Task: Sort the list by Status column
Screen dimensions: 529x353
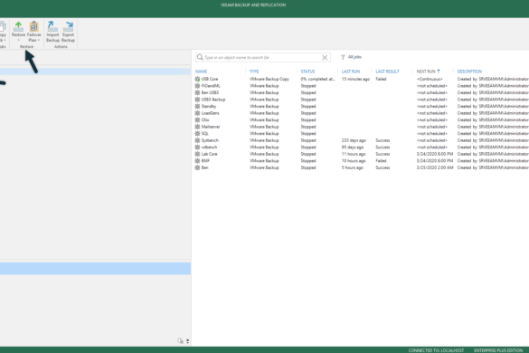Action: click(307, 72)
